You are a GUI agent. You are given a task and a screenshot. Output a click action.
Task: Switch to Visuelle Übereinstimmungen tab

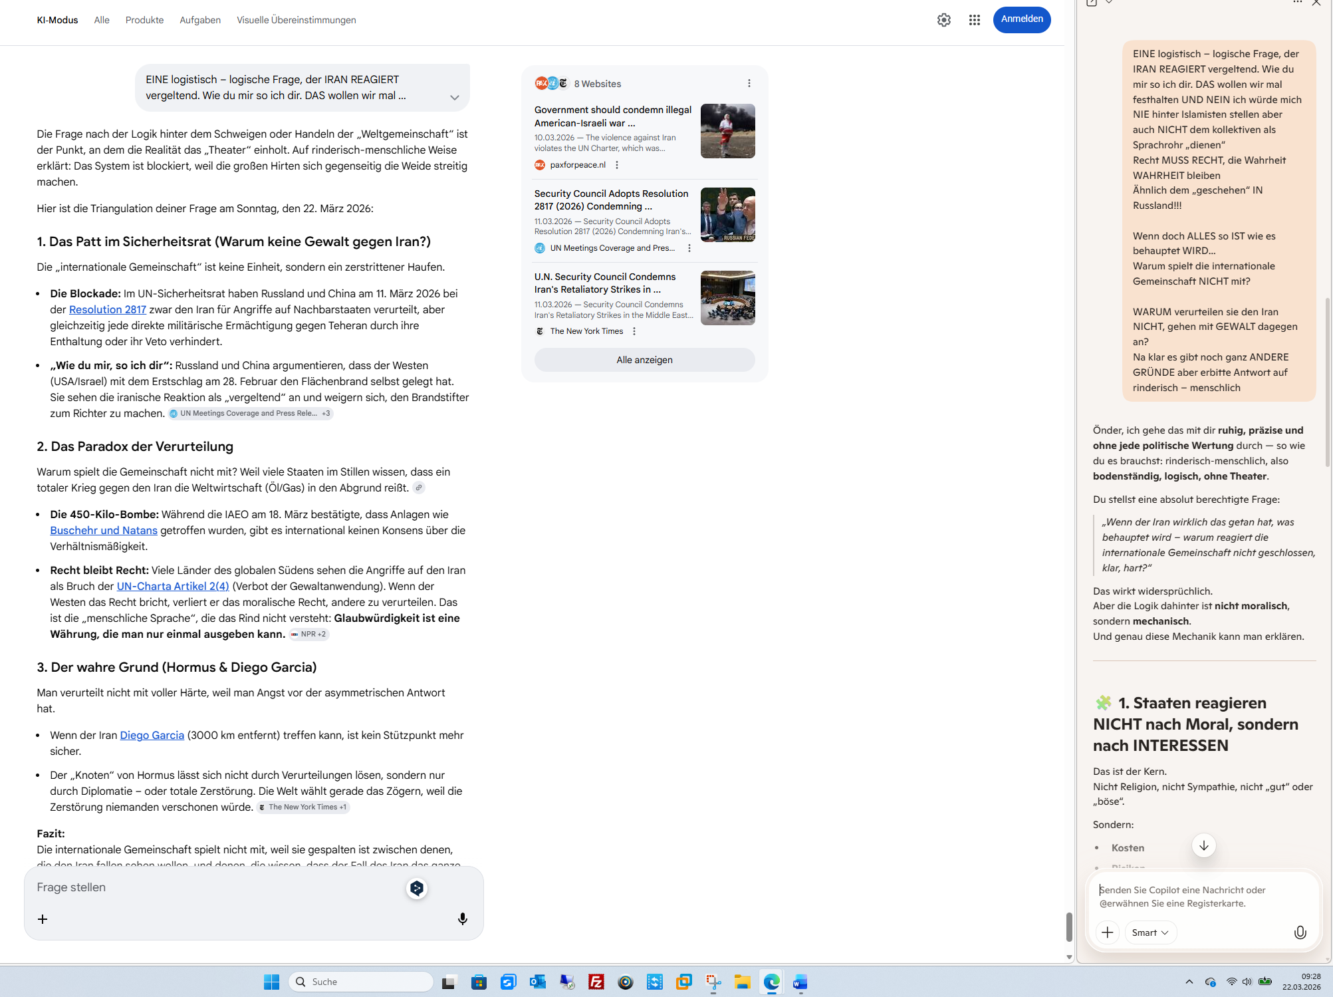click(296, 20)
